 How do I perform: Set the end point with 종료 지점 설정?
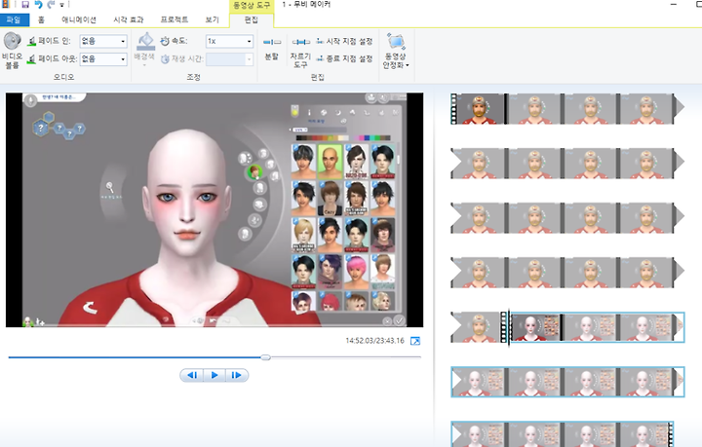pos(344,58)
